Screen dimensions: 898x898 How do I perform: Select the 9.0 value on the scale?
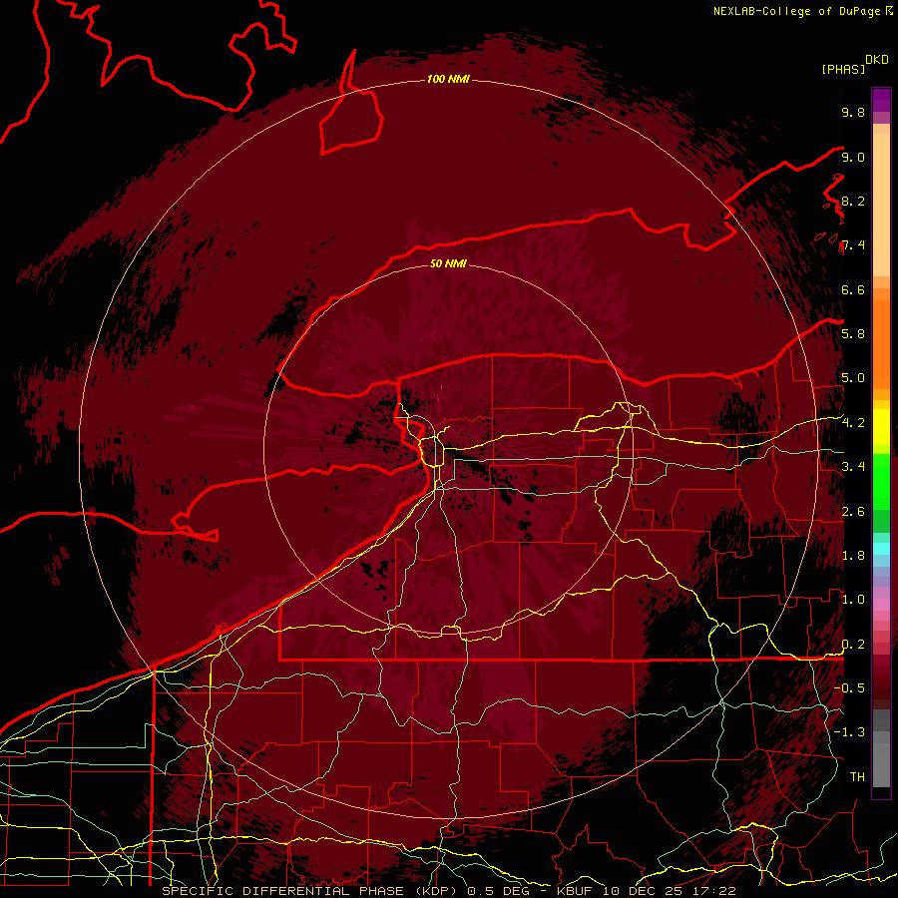coord(853,157)
